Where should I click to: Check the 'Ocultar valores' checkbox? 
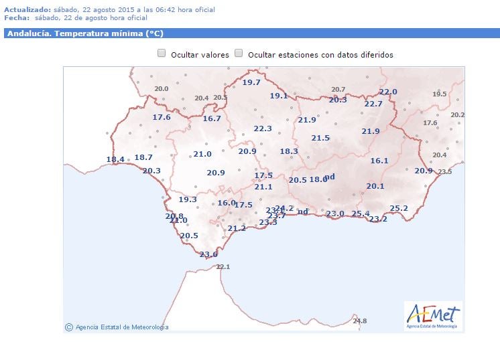point(162,54)
